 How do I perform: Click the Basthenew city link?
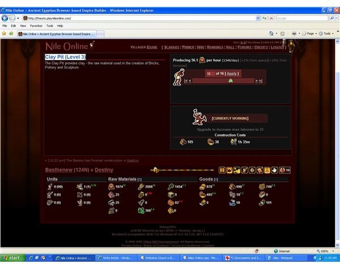58,170
